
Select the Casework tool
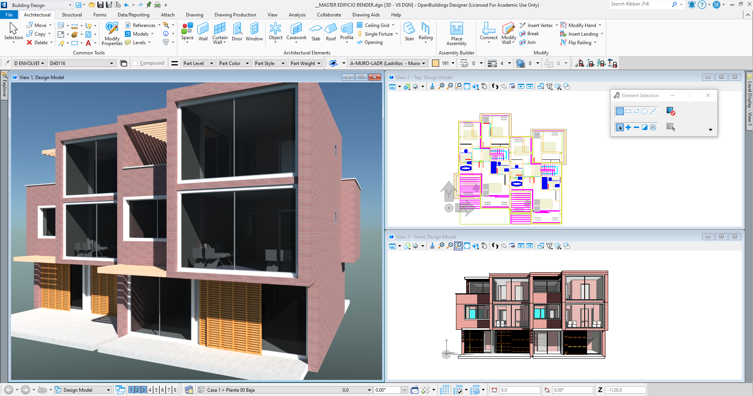(x=296, y=33)
